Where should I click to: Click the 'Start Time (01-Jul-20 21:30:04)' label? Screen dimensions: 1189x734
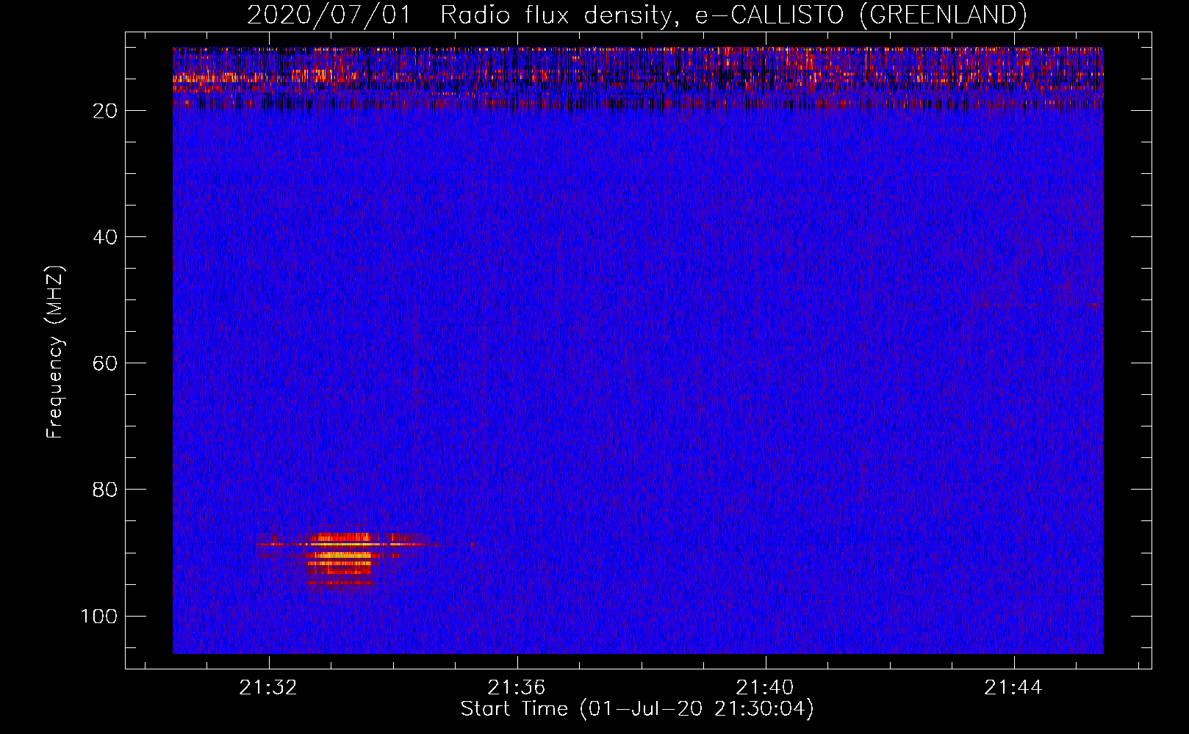tap(637, 709)
